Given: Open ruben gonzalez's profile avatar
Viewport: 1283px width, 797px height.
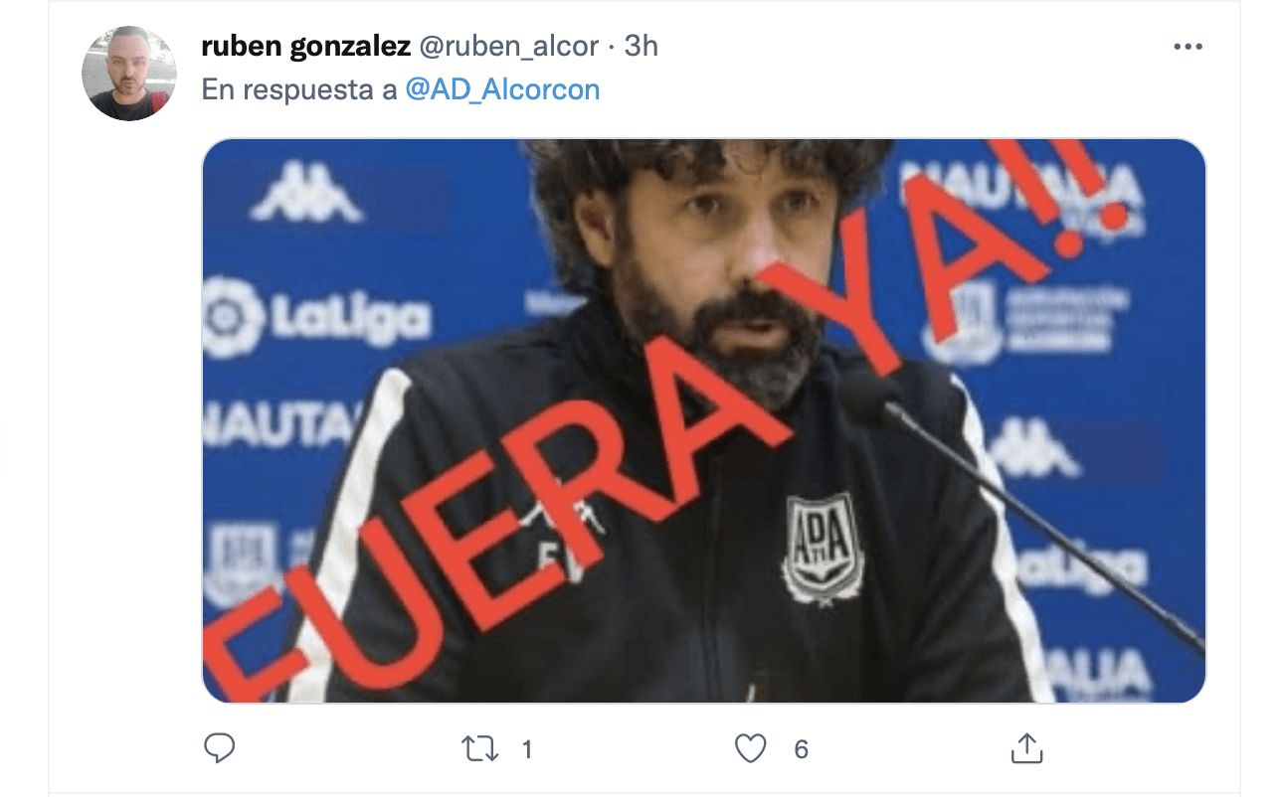Looking at the screenshot, I should coord(129,74).
